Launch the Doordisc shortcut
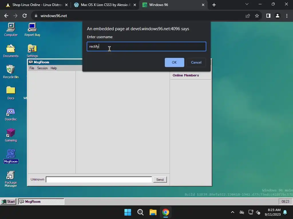 pos(11,114)
